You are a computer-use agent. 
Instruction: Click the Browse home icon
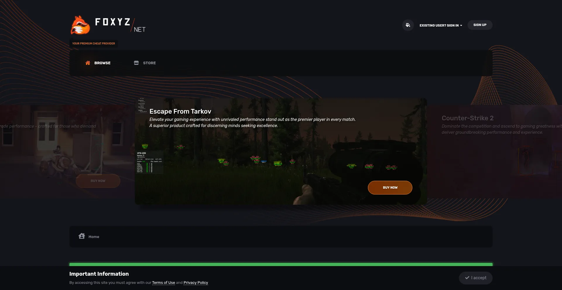click(88, 63)
